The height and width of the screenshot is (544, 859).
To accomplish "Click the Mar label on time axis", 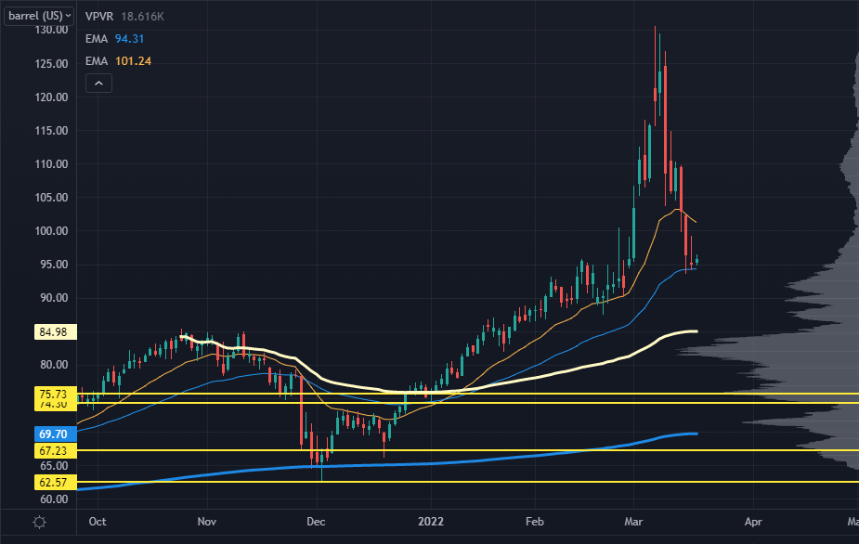I will click(633, 522).
